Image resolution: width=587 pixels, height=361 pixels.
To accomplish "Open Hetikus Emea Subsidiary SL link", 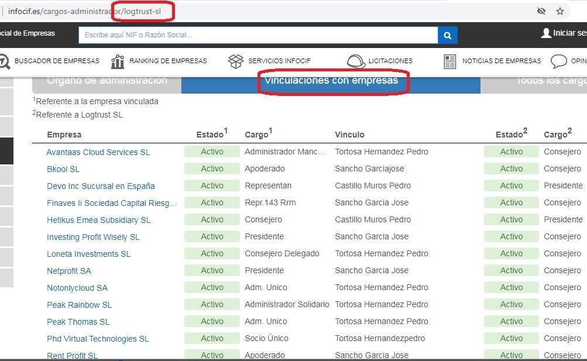I will [x=98, y=220].
